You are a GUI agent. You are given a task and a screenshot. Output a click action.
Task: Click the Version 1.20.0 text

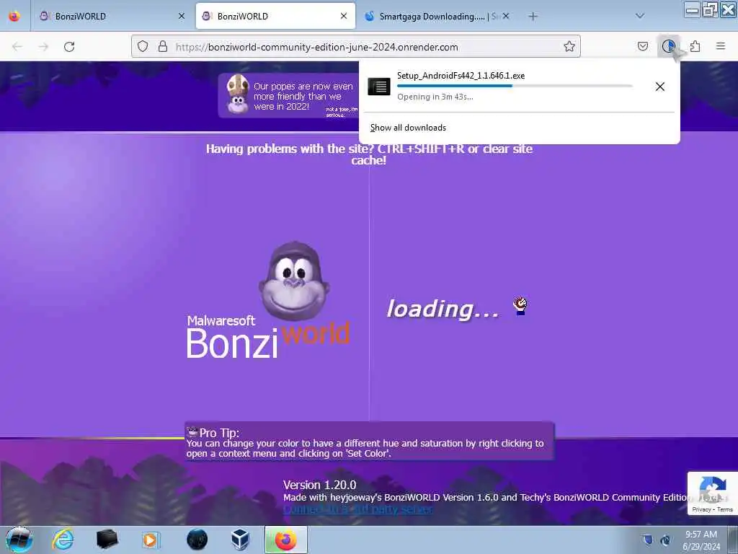(x=319, y=485)
